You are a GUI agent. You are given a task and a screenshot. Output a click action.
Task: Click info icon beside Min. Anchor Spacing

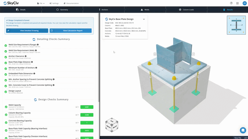(x=54, y=79)
